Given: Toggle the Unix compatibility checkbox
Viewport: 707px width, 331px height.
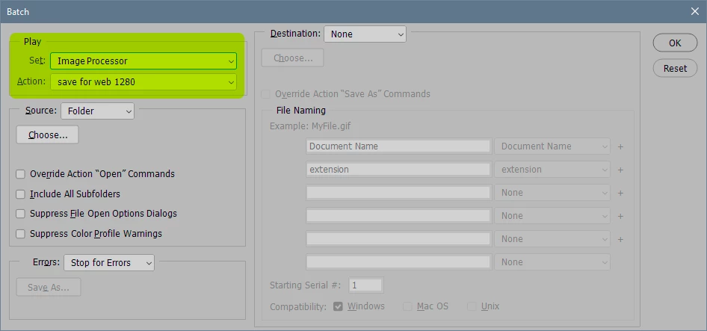Looking at the screenshot, I should tap(472, 306).
